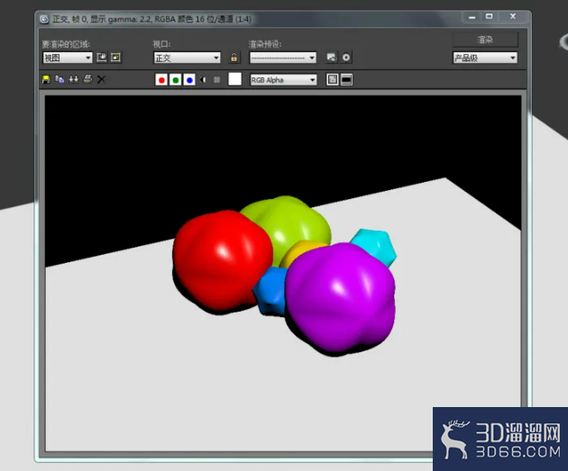Click the red blob in the render

coord(221,260)
